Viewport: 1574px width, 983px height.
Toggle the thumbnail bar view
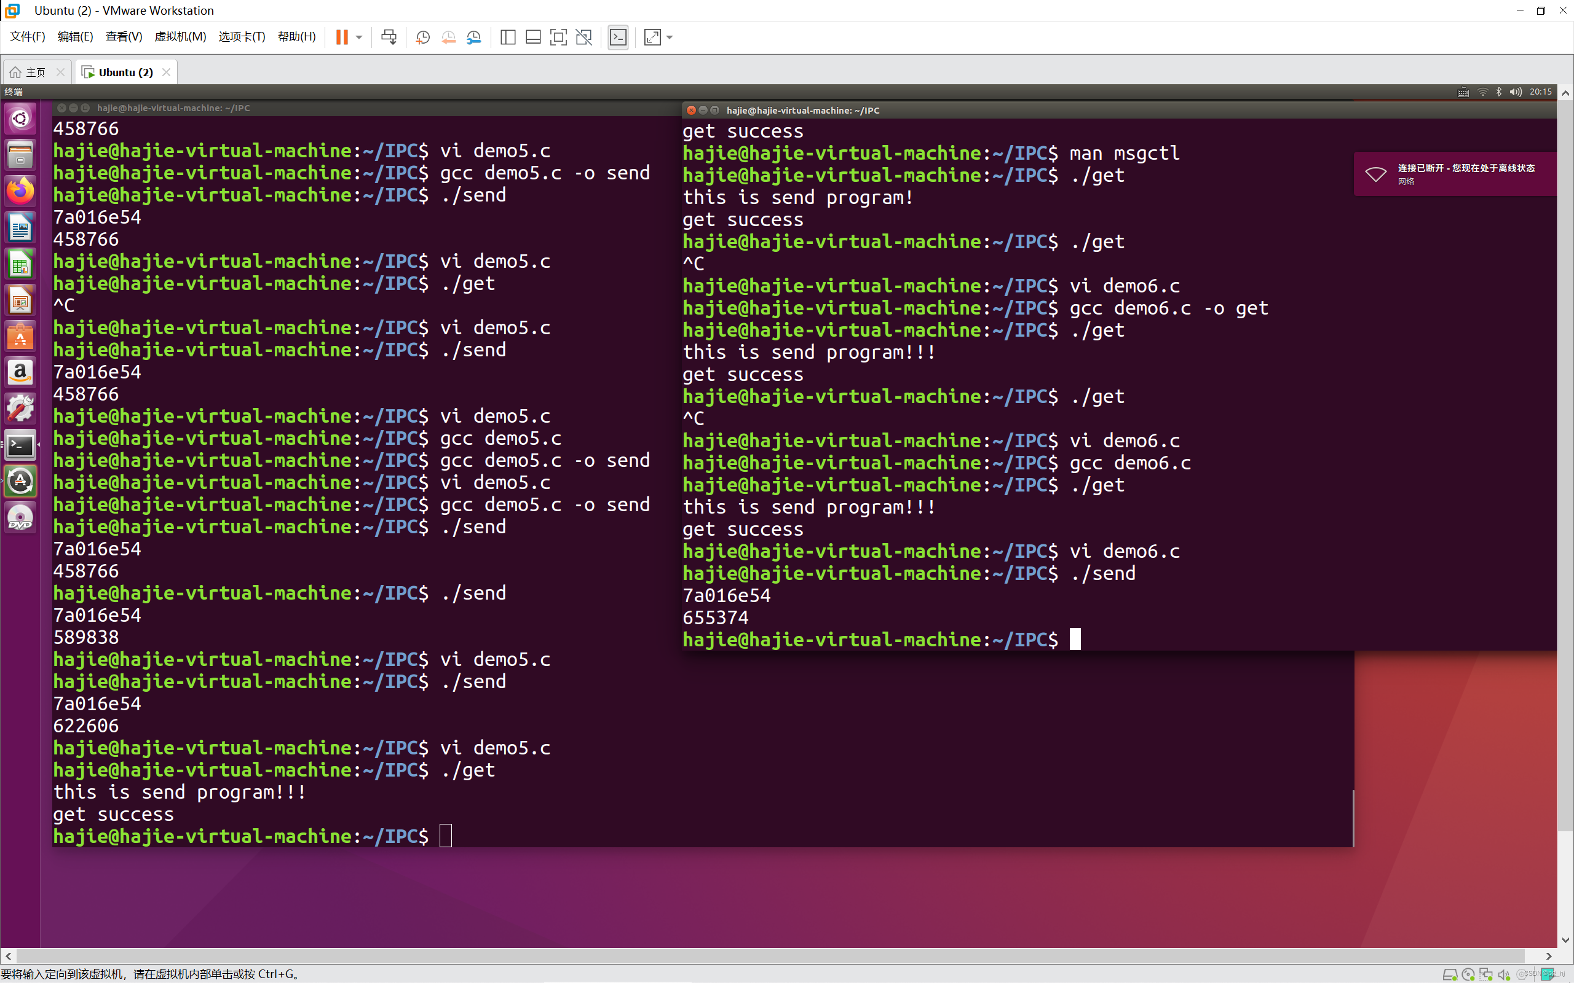(532, 37)
